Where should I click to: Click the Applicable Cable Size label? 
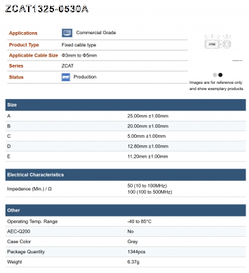pyautogui.click(x=34, y=55)
